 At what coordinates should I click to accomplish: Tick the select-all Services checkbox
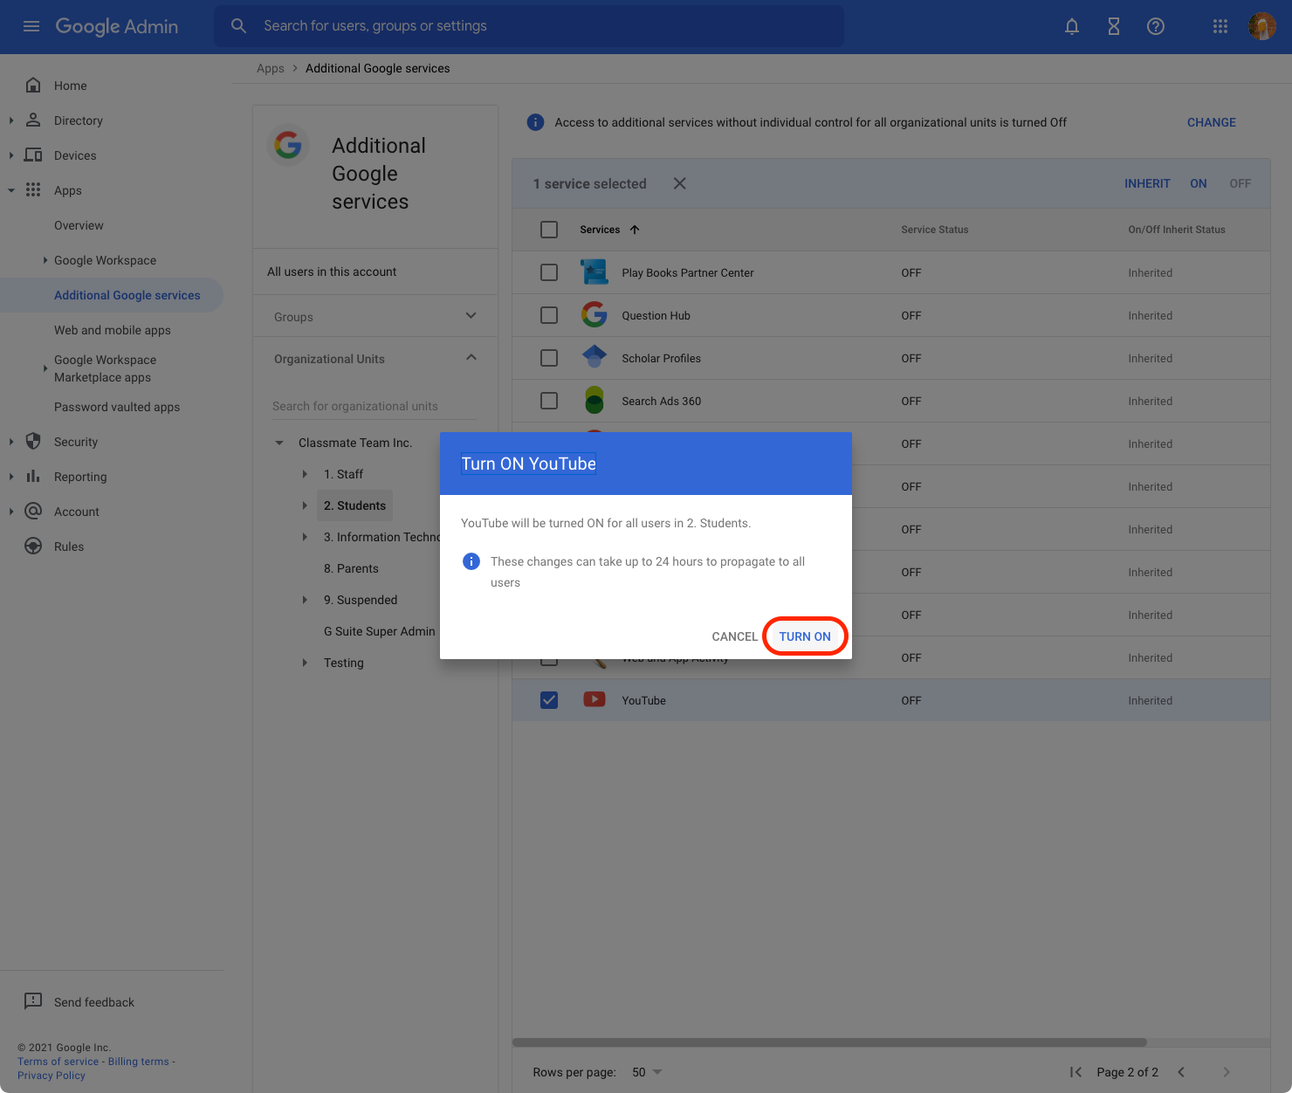pos(549,230)
